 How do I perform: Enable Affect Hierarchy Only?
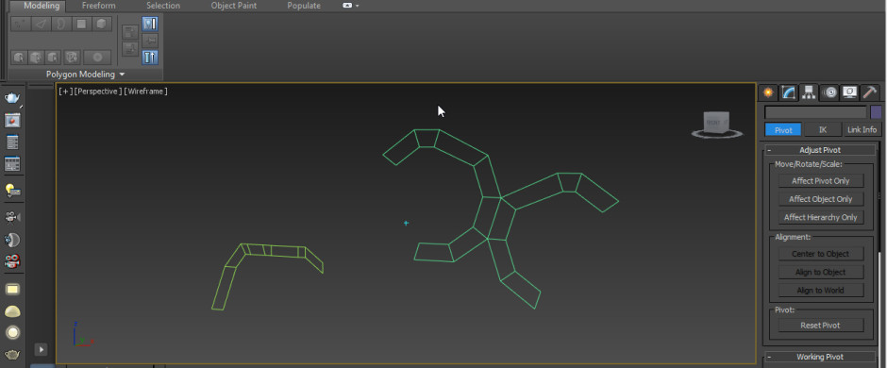click(820, 217)
